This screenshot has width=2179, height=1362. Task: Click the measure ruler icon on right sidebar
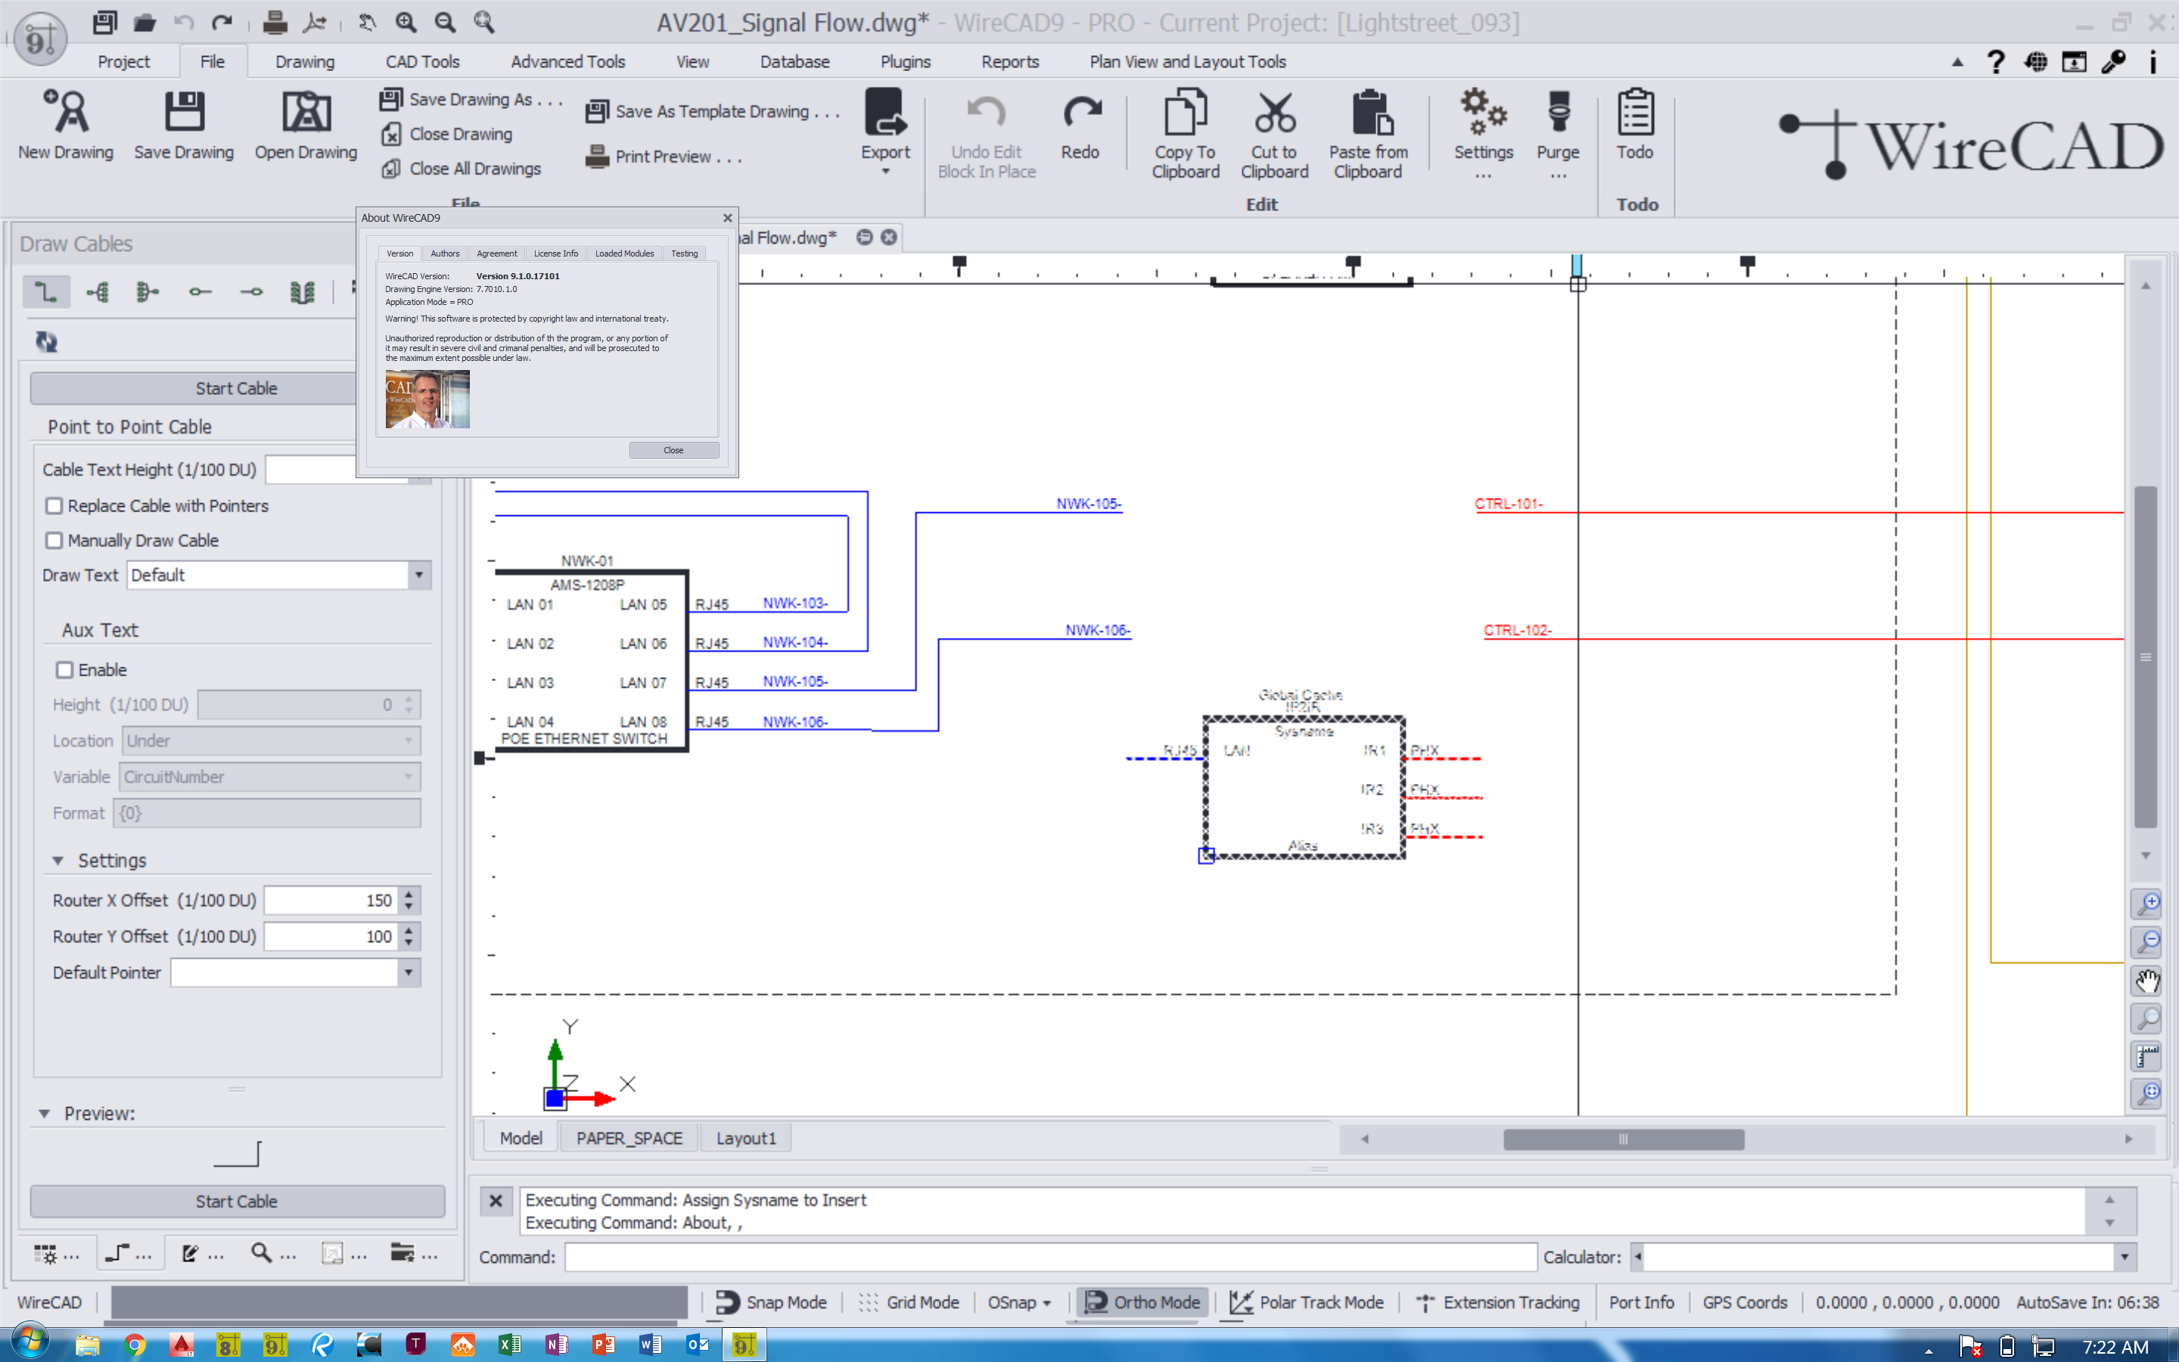point(2147,1056)
